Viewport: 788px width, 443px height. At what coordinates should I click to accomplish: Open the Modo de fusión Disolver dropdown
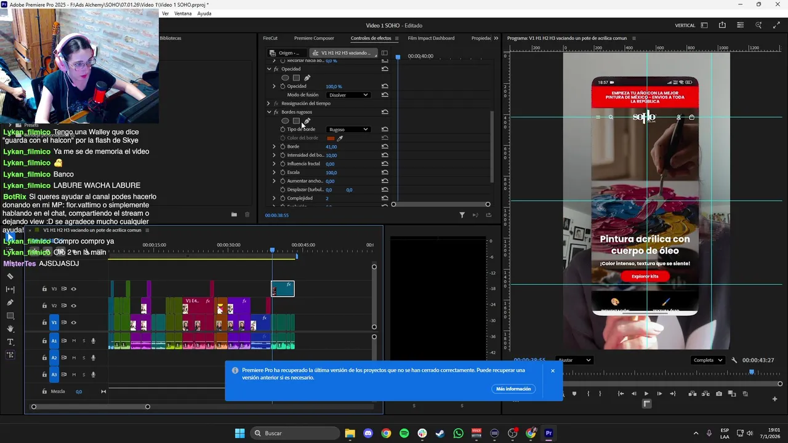[x=348, y=95]
